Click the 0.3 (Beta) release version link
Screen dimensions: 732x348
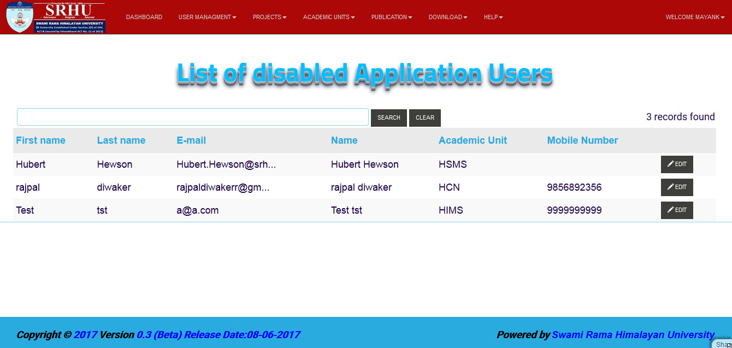[218, 335]
